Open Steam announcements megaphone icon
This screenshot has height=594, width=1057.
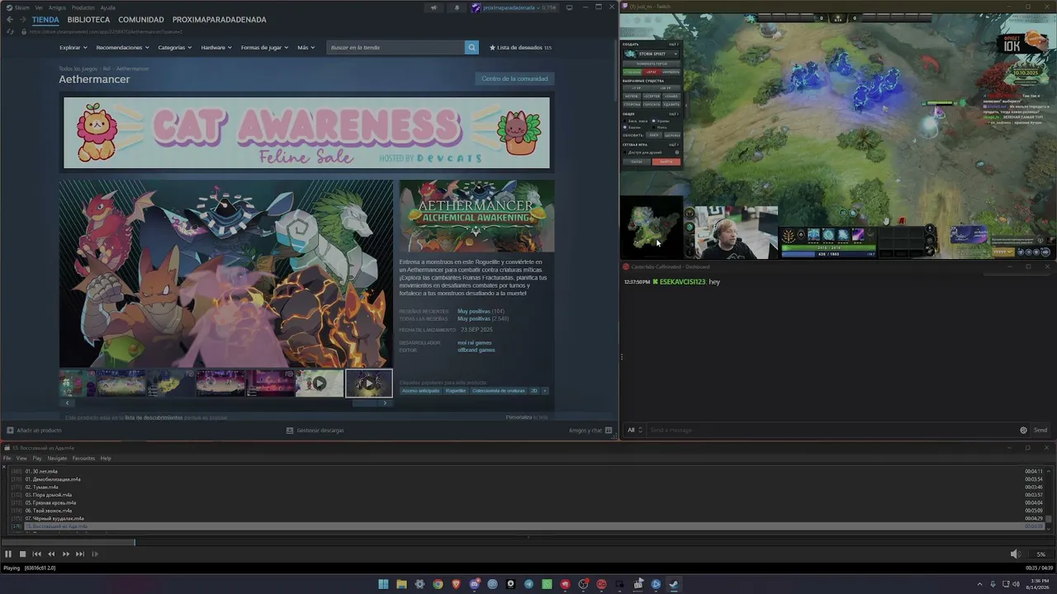click(x=434, y=8)
